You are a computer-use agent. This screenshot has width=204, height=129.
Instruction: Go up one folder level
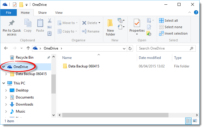28,48
